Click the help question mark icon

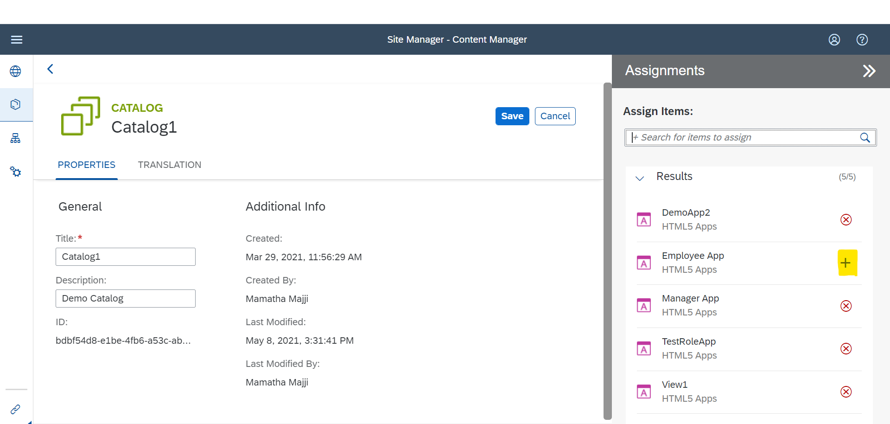tap(862, 40)
